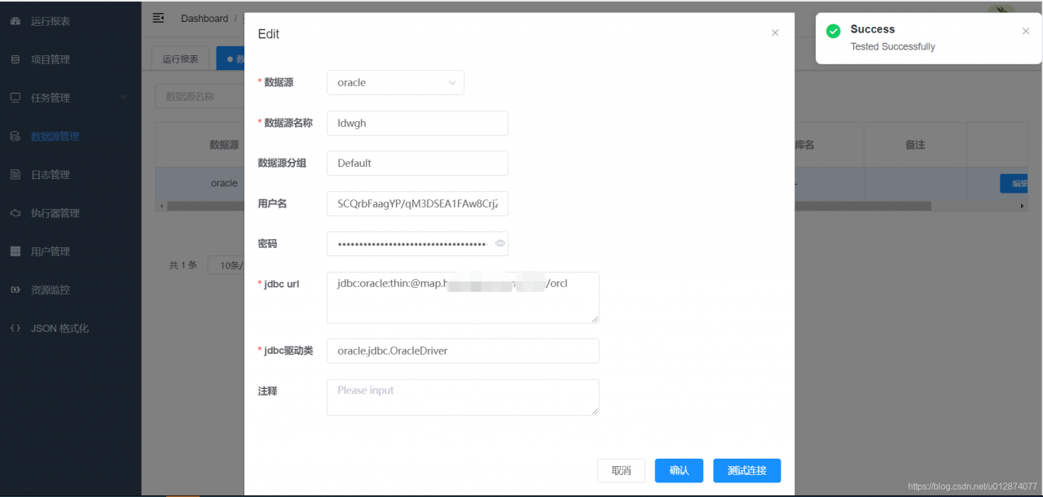1043x497 pixels.
Task: Expand the 任务管理 sidebar submenu
Action: 123,98
